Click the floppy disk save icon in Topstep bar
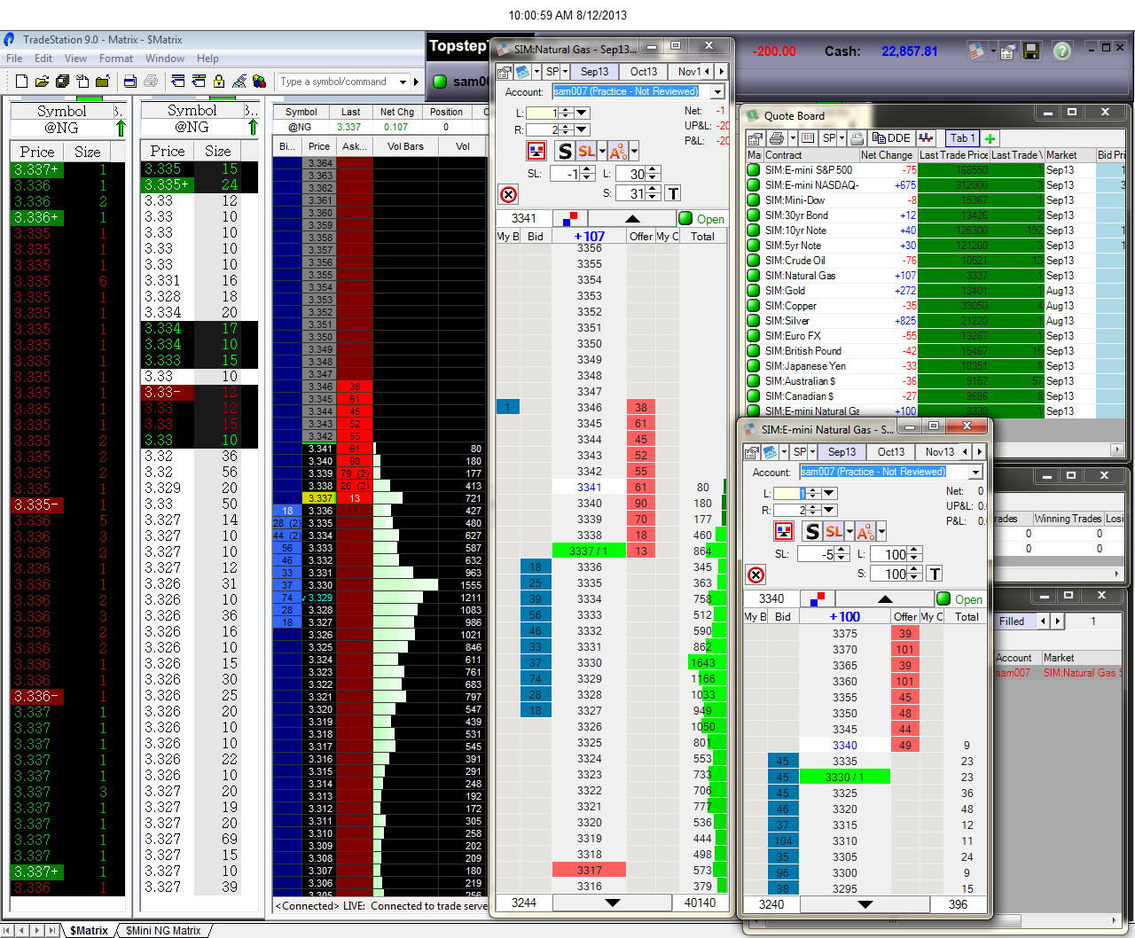The width and height of the screenshot is (1135, 938). pos(1030,51)
